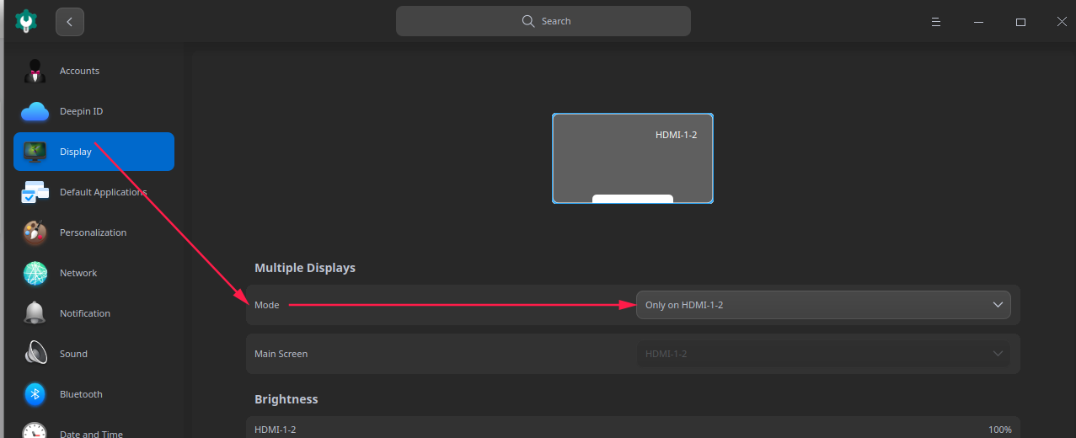Click the Main Screen label
Image resolution: width=1076 pixels, height=438 pixels.
[281, 354]
